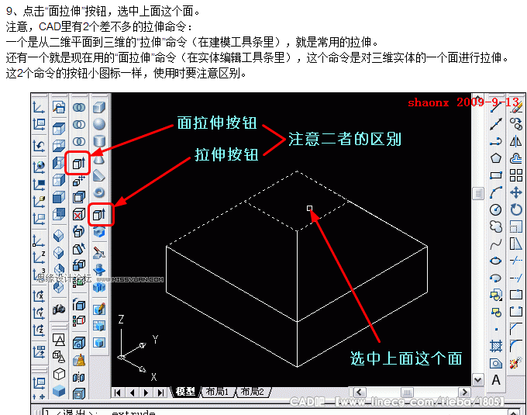The width and height of the screenshot is (527, 415).
Task: Select Offset Faces tool
Action: (79, 197)
